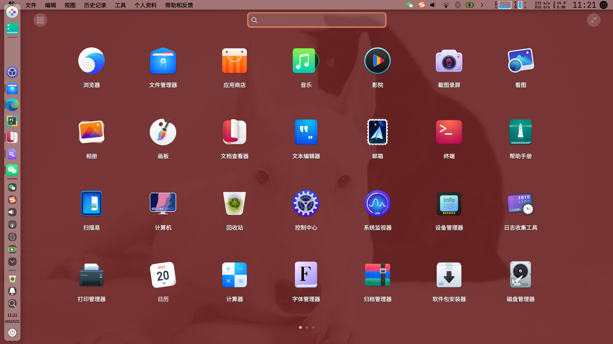The width and height of the screenshot is (613, 344).
Task: Open 回收站 from the launcher grid
Action: click(x=235, y=203)
